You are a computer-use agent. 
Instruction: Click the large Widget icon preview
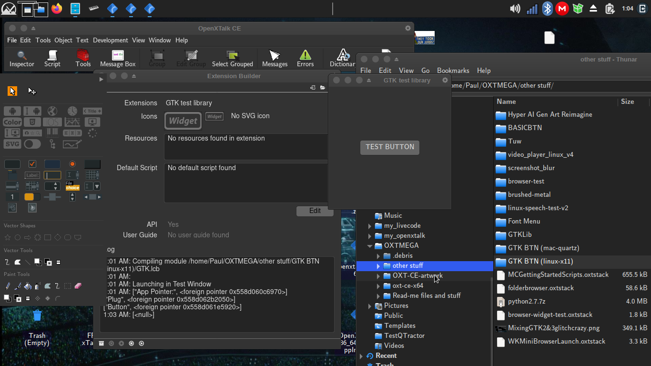click(183, 121)
